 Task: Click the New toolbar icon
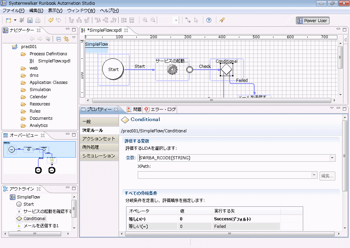click(x=9, y=20)
